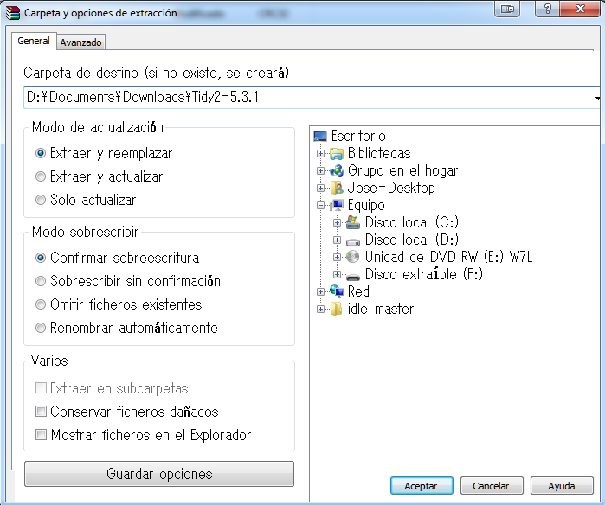Click the Guardar opciones button
Viewport: 605px width, 505px height.
tap(159, 474)
